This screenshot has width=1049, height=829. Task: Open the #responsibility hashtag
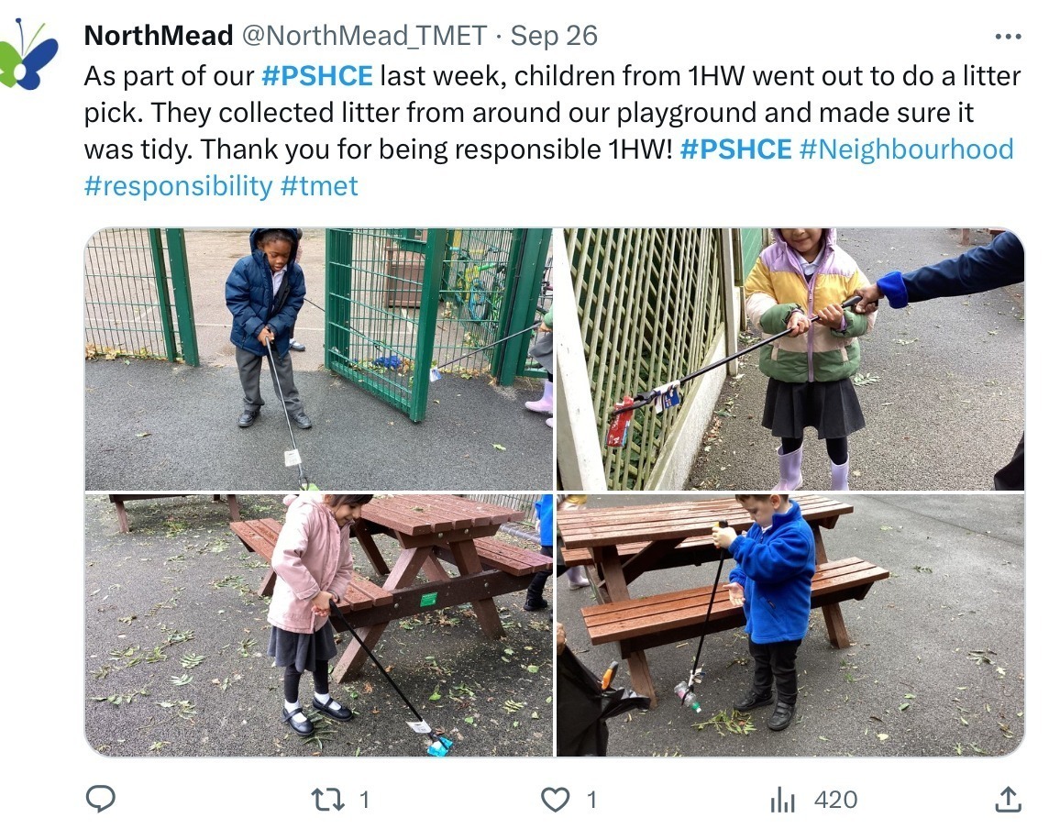tap(179, 186)
